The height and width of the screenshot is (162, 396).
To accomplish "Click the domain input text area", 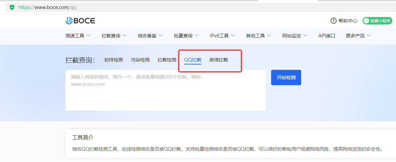I will click(165, 90).
